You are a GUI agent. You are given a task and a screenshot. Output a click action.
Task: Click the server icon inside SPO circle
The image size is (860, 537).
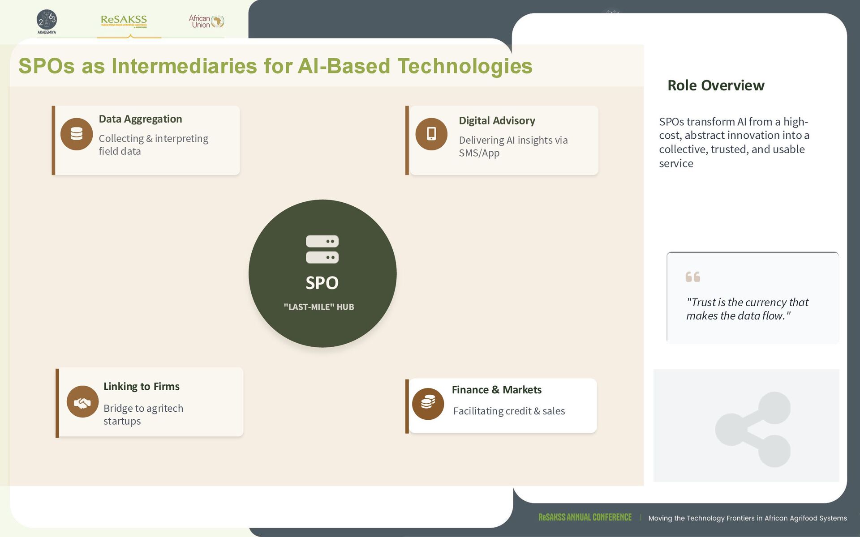(322, 249)
